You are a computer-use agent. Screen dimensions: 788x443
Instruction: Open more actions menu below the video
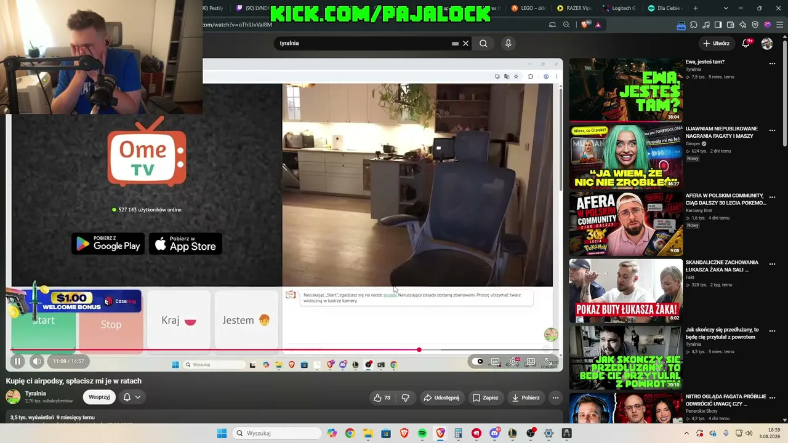(x=555, y=397)
